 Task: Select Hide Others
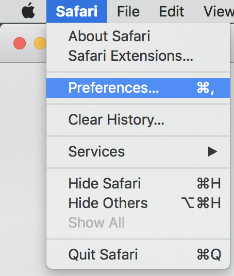click(x=138, y=203)
